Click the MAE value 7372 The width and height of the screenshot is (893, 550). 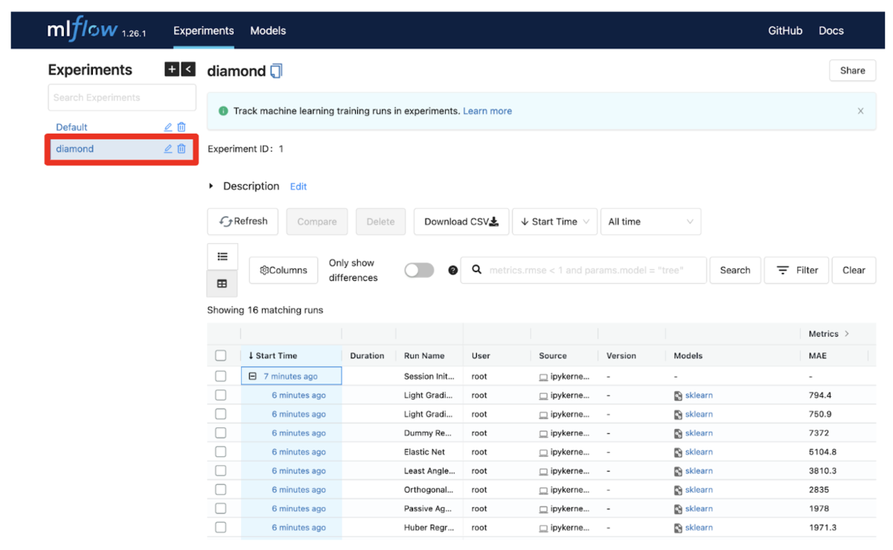pyautogui.click(x=819, y=433)
